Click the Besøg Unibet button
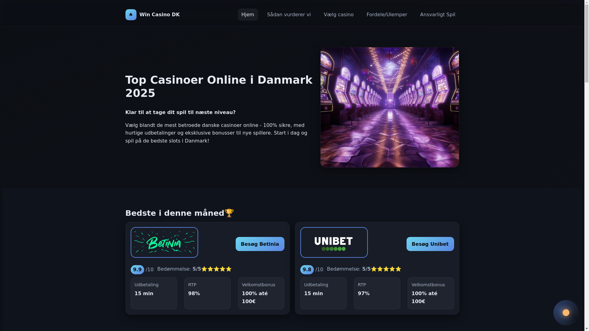This screenshot has width=589, height=331. click(430, 244)
